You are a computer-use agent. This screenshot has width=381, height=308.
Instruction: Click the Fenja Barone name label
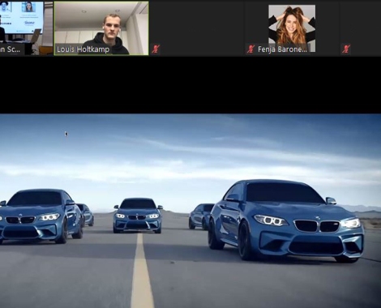(x=282, y=49)
